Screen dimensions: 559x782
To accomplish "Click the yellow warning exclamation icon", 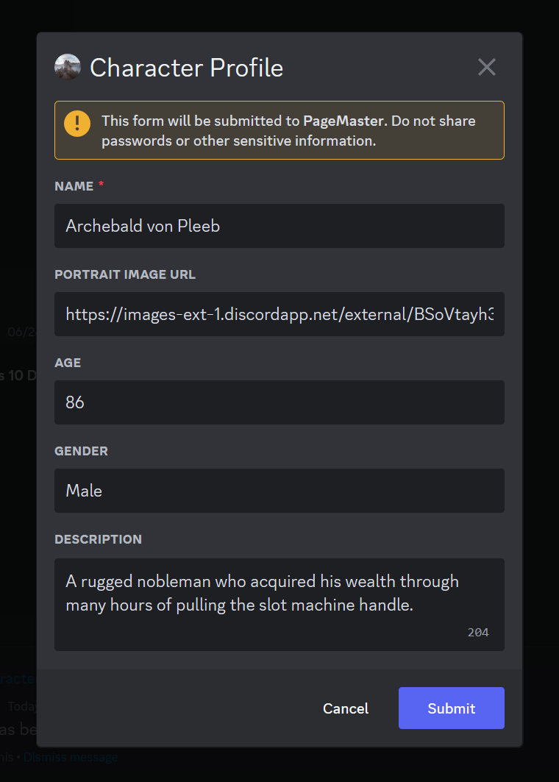I will click(77, 123).
